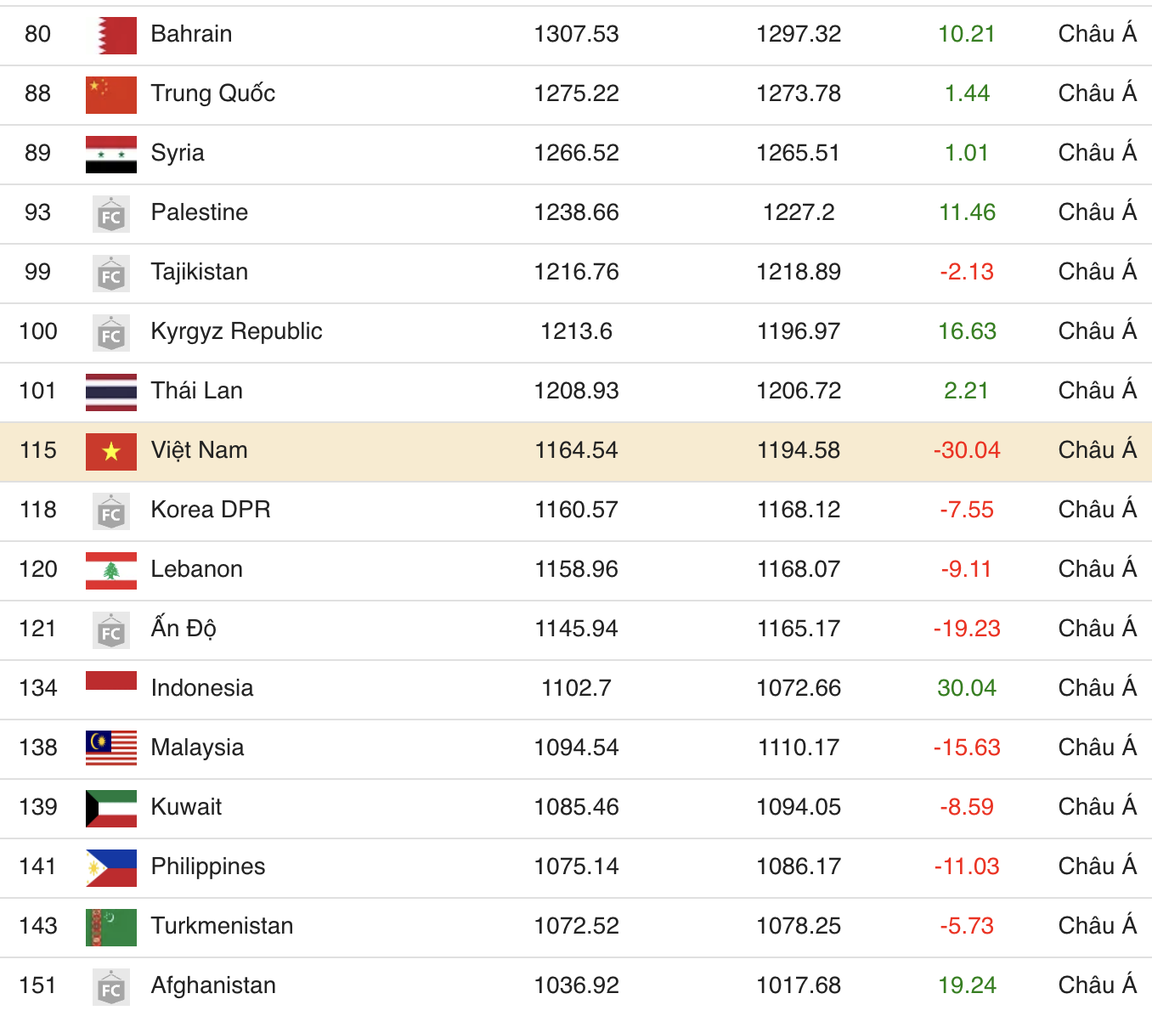This screenshot has height=1016, width=1152.
Task: Click the Malaysia flag icon
Action: click(x=111, y=748)
